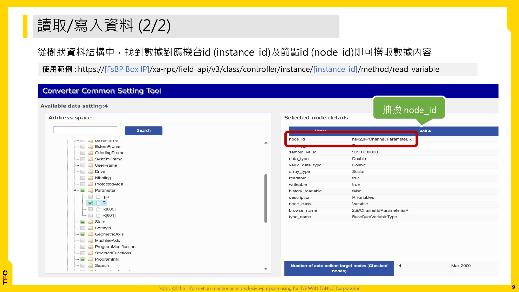The image size is (519, 292).
Task: Expand the GeometricAxis tree node
Action: [x=75, y=234]
